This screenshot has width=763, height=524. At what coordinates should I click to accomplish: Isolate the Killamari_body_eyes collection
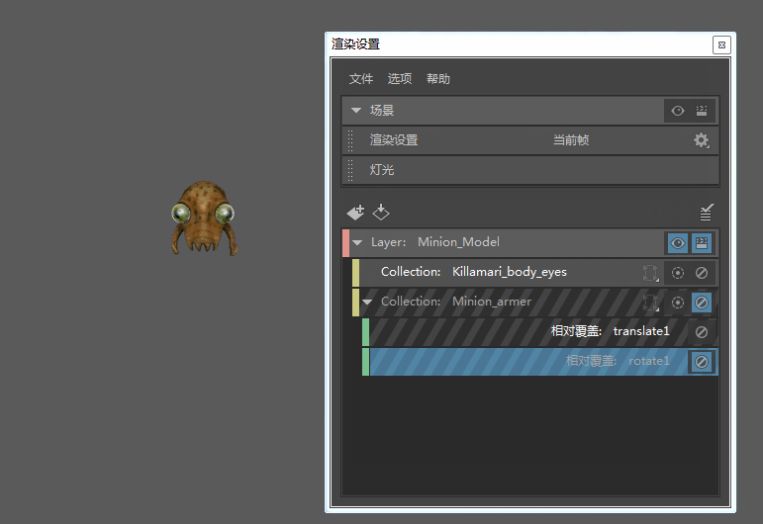click(677, 273)
